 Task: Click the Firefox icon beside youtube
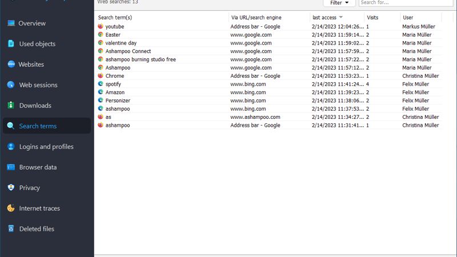point(101,26)
